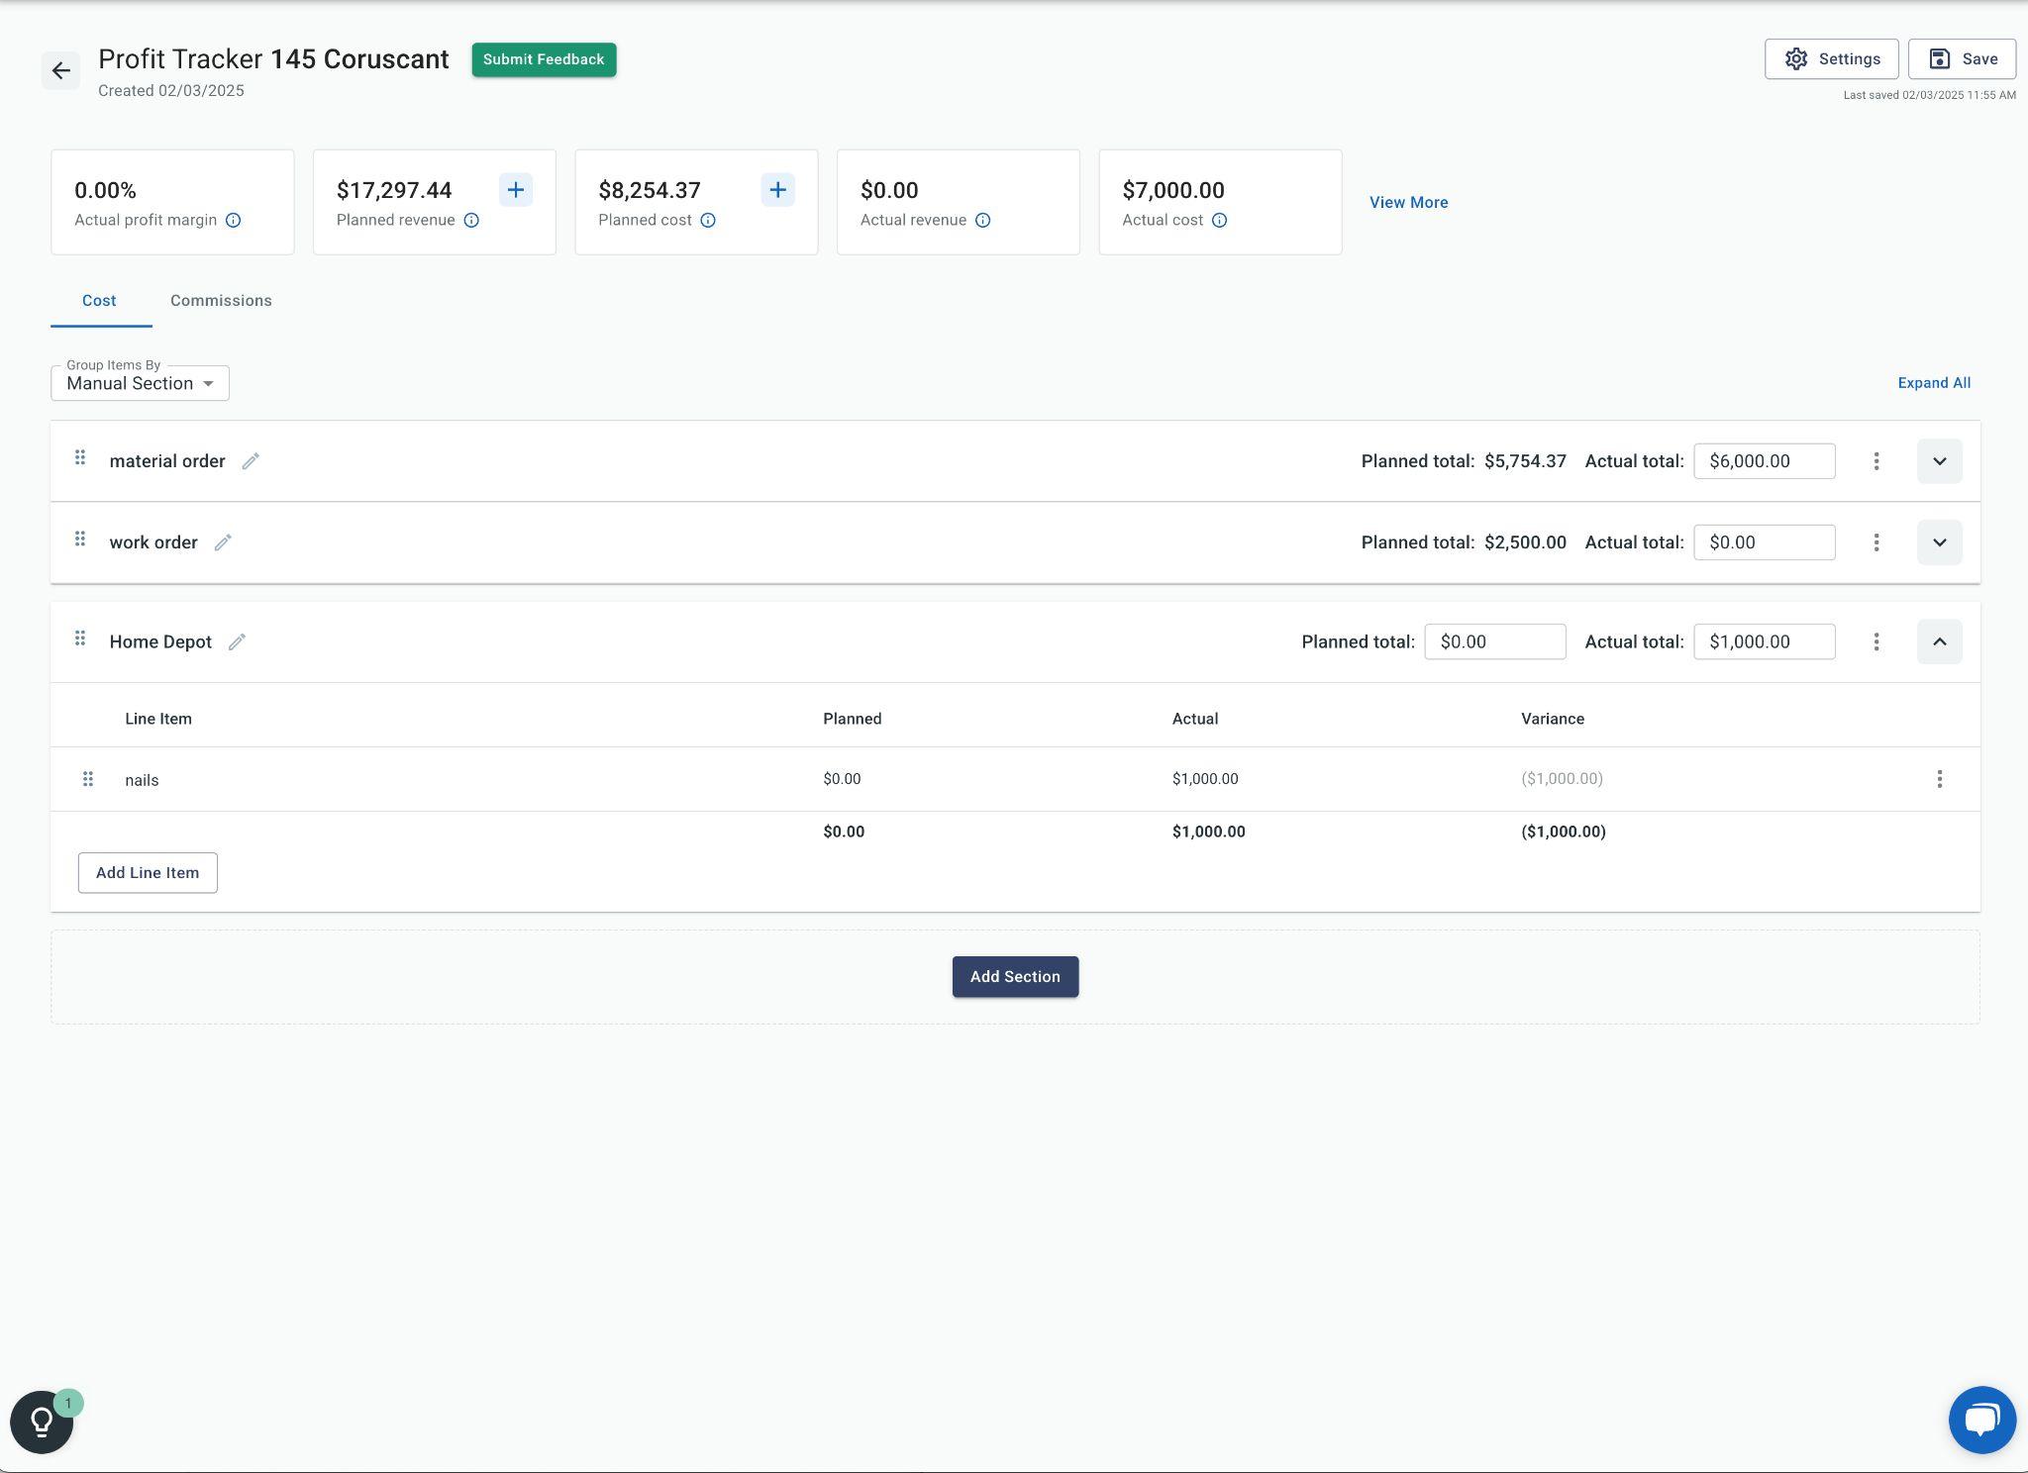Click Home Depot Actual total input field
Viewport: 2028px width, 1473px height.
coord(1764,641)
